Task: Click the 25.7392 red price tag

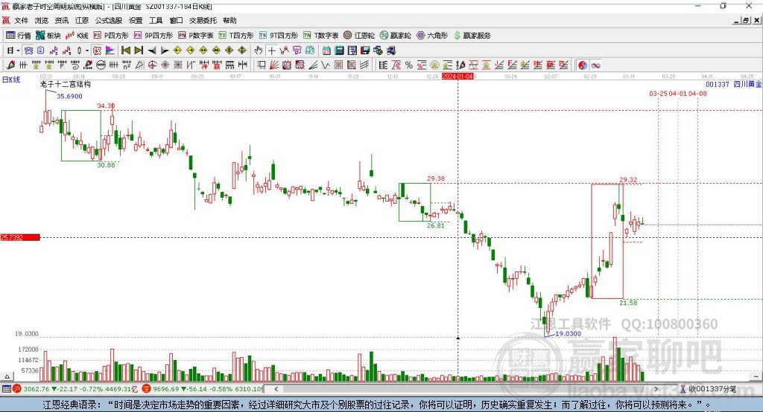Action: coord(20,237)
